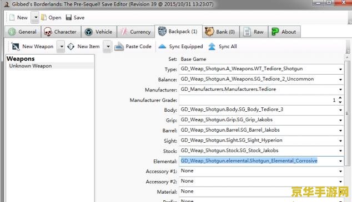Click the Raw binary file icon
Image resolution: width=352 pixels, height=202 pixels.
pos(247,32)
